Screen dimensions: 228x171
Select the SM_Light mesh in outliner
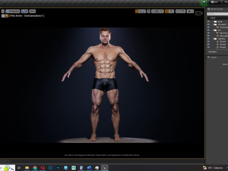(x=224, y=36)
